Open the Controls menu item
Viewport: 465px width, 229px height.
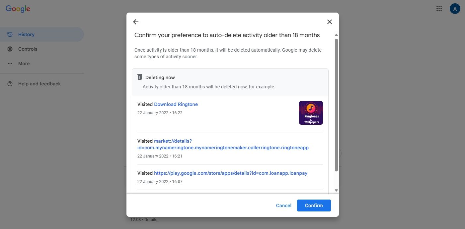tap(28, 49)
